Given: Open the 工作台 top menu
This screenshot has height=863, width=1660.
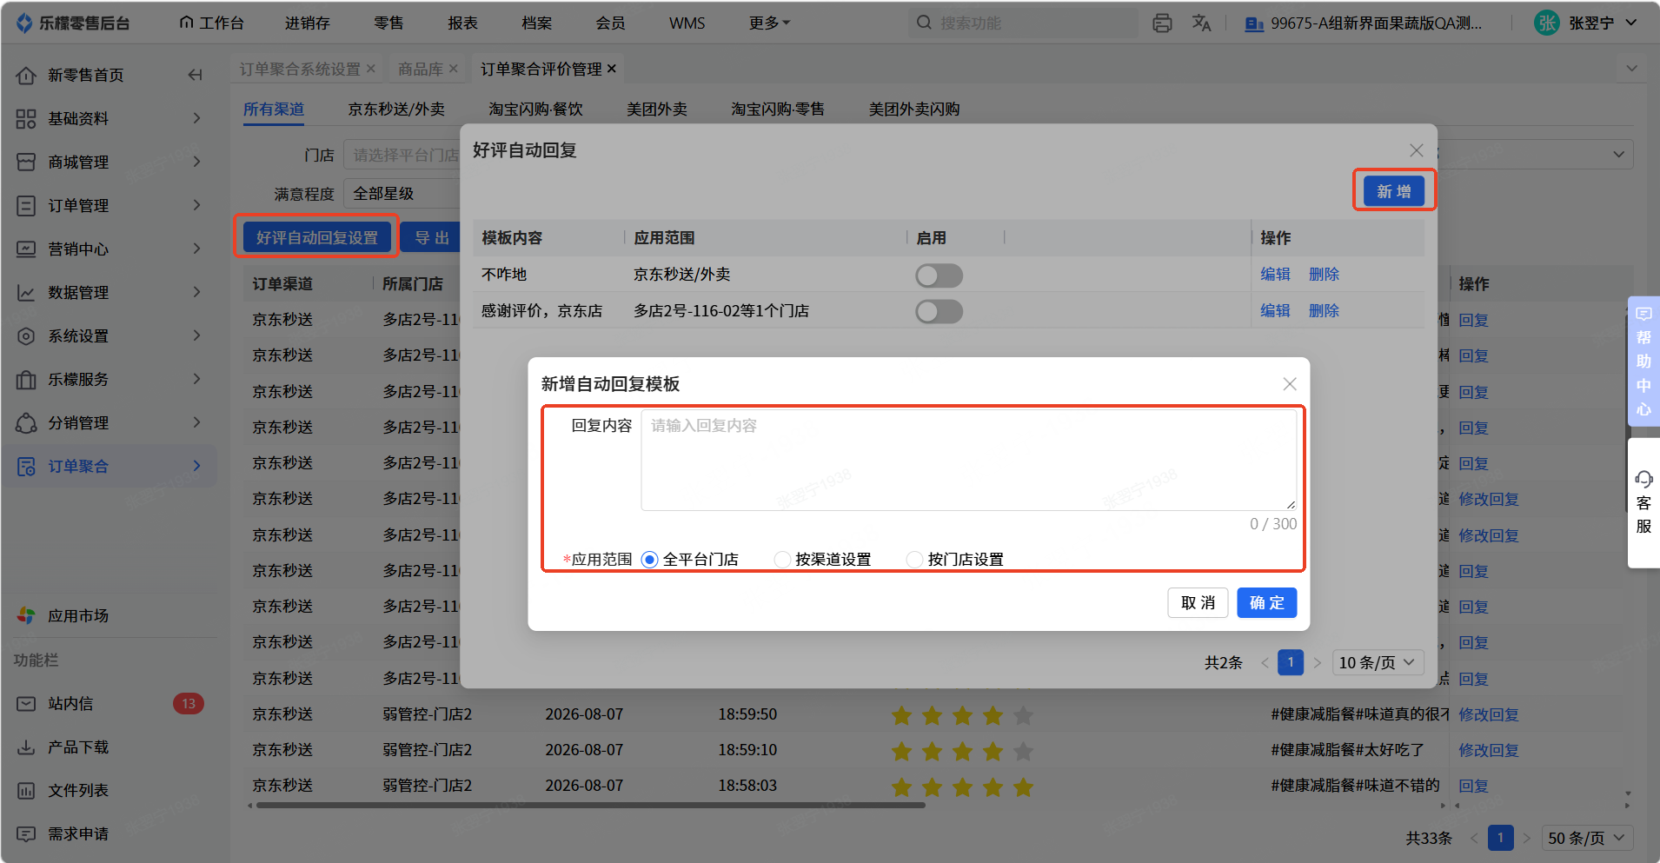Looking at the screenshot, I should [x=211, y=23].
